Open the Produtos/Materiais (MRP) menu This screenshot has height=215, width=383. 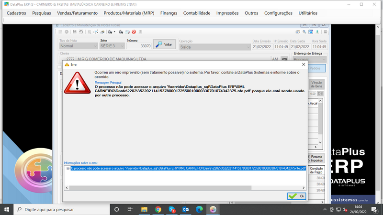(x=129, y=13)
